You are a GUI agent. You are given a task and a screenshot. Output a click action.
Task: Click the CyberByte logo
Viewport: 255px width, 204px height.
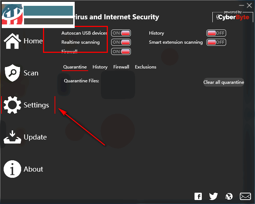(x=232, y=17)
